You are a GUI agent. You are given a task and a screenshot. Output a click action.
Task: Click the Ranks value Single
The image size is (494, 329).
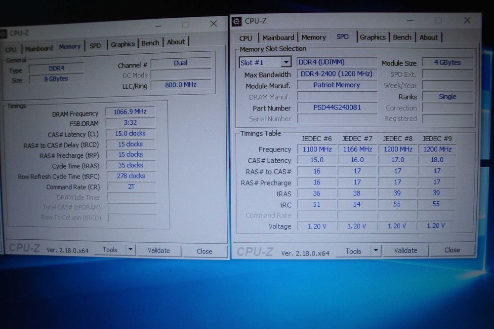tap(448, 97)
